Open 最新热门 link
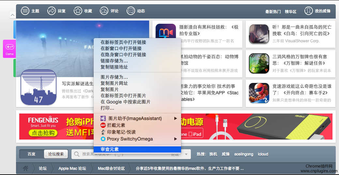Screen dimensions: 339x175 point(273,12)
